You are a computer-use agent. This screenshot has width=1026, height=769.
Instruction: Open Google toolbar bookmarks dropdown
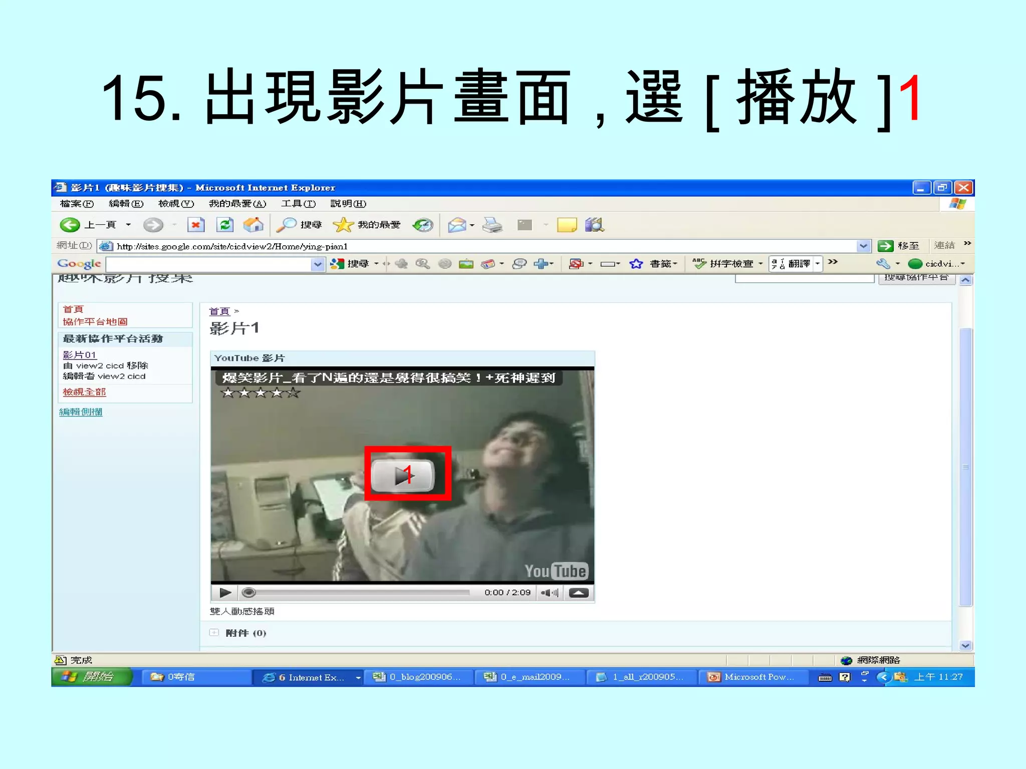click(664, 264)
